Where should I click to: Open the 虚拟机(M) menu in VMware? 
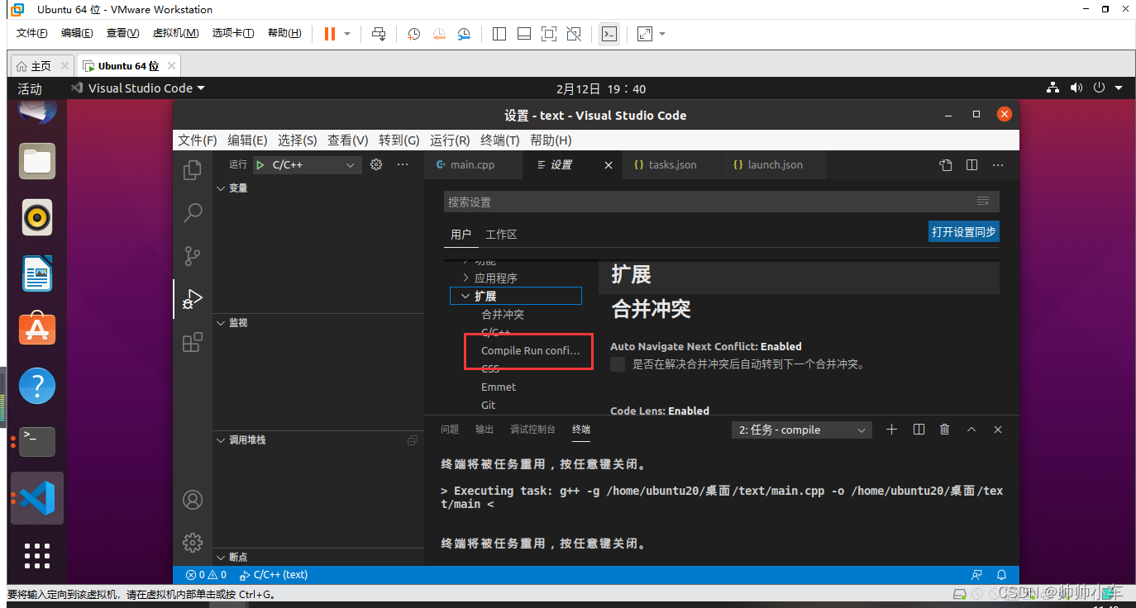pyautogui.click(x=175, y=33)
